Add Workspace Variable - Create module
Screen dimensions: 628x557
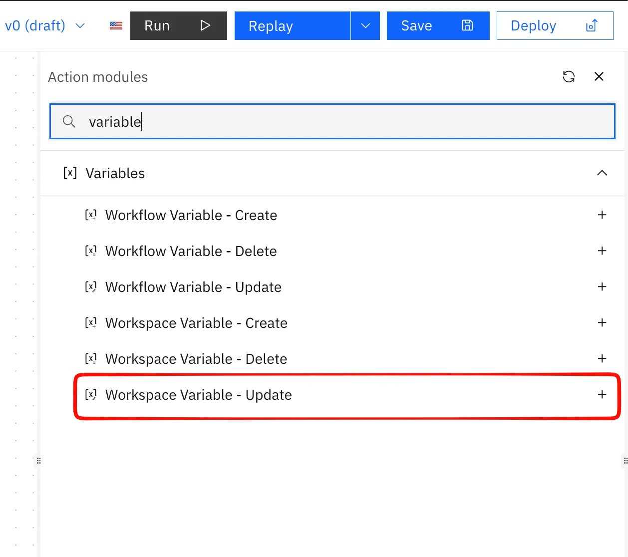pos(602,322)
